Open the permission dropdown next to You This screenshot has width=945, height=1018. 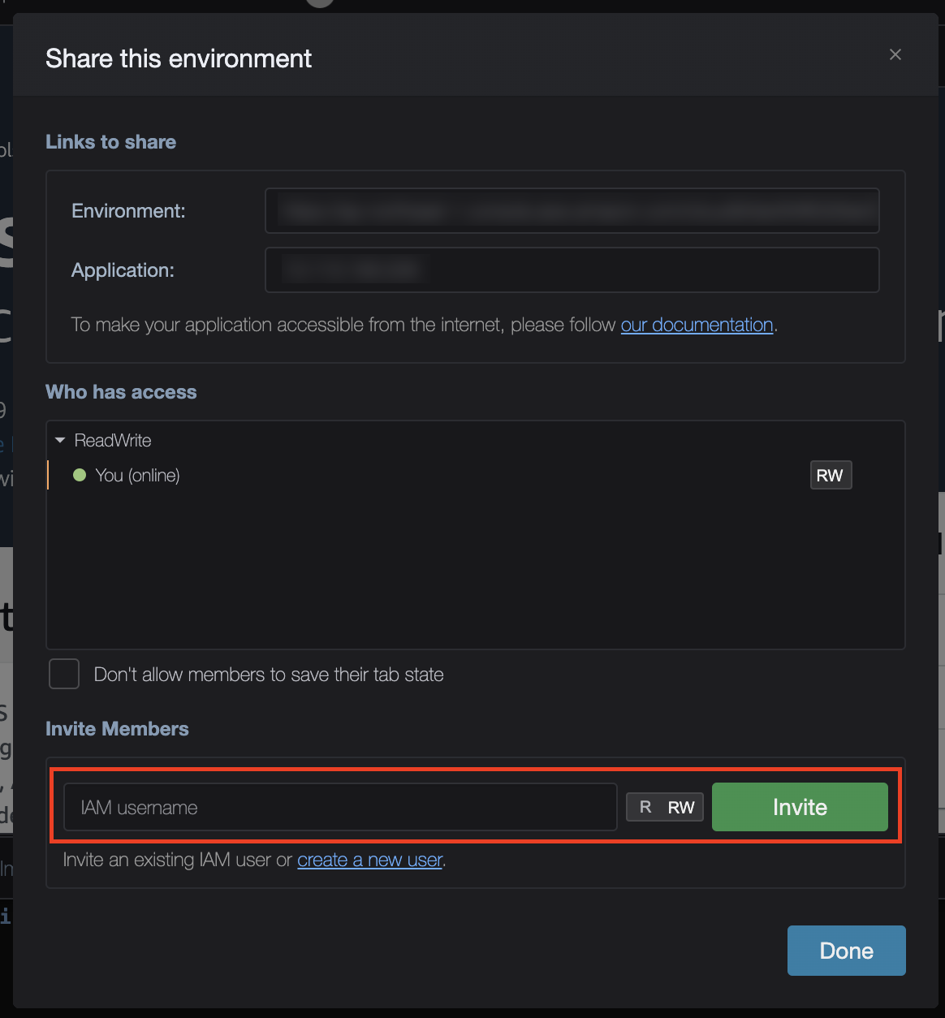[x=831, y=475]
